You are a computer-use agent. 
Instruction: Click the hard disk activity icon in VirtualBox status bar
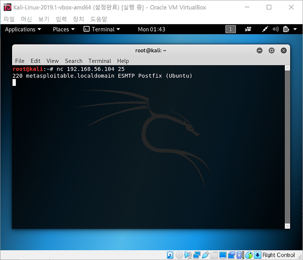(170, 255)
